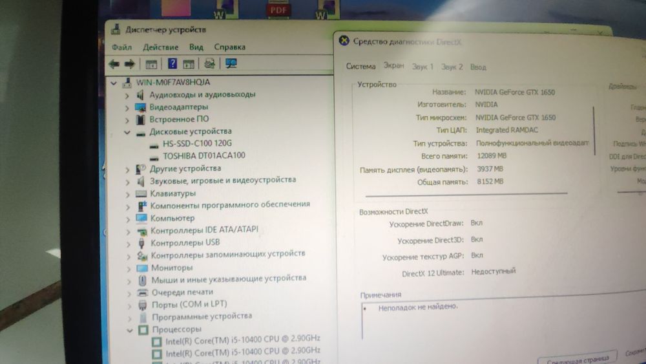The image size is (646, 364).
Task: Click the Мониторы monitor icon
Action: tap(142, 268)
